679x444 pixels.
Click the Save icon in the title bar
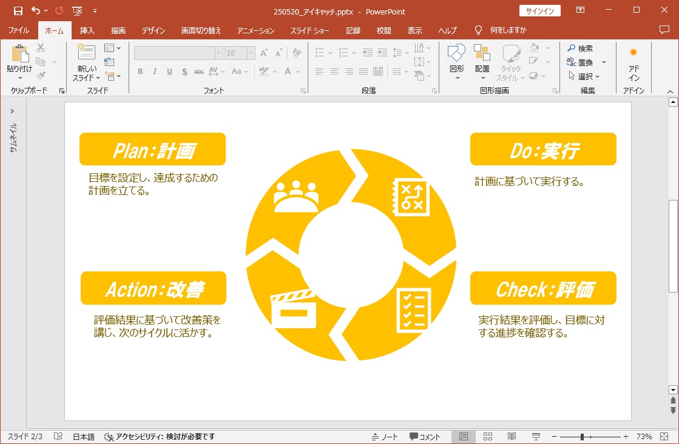point(18,11)
